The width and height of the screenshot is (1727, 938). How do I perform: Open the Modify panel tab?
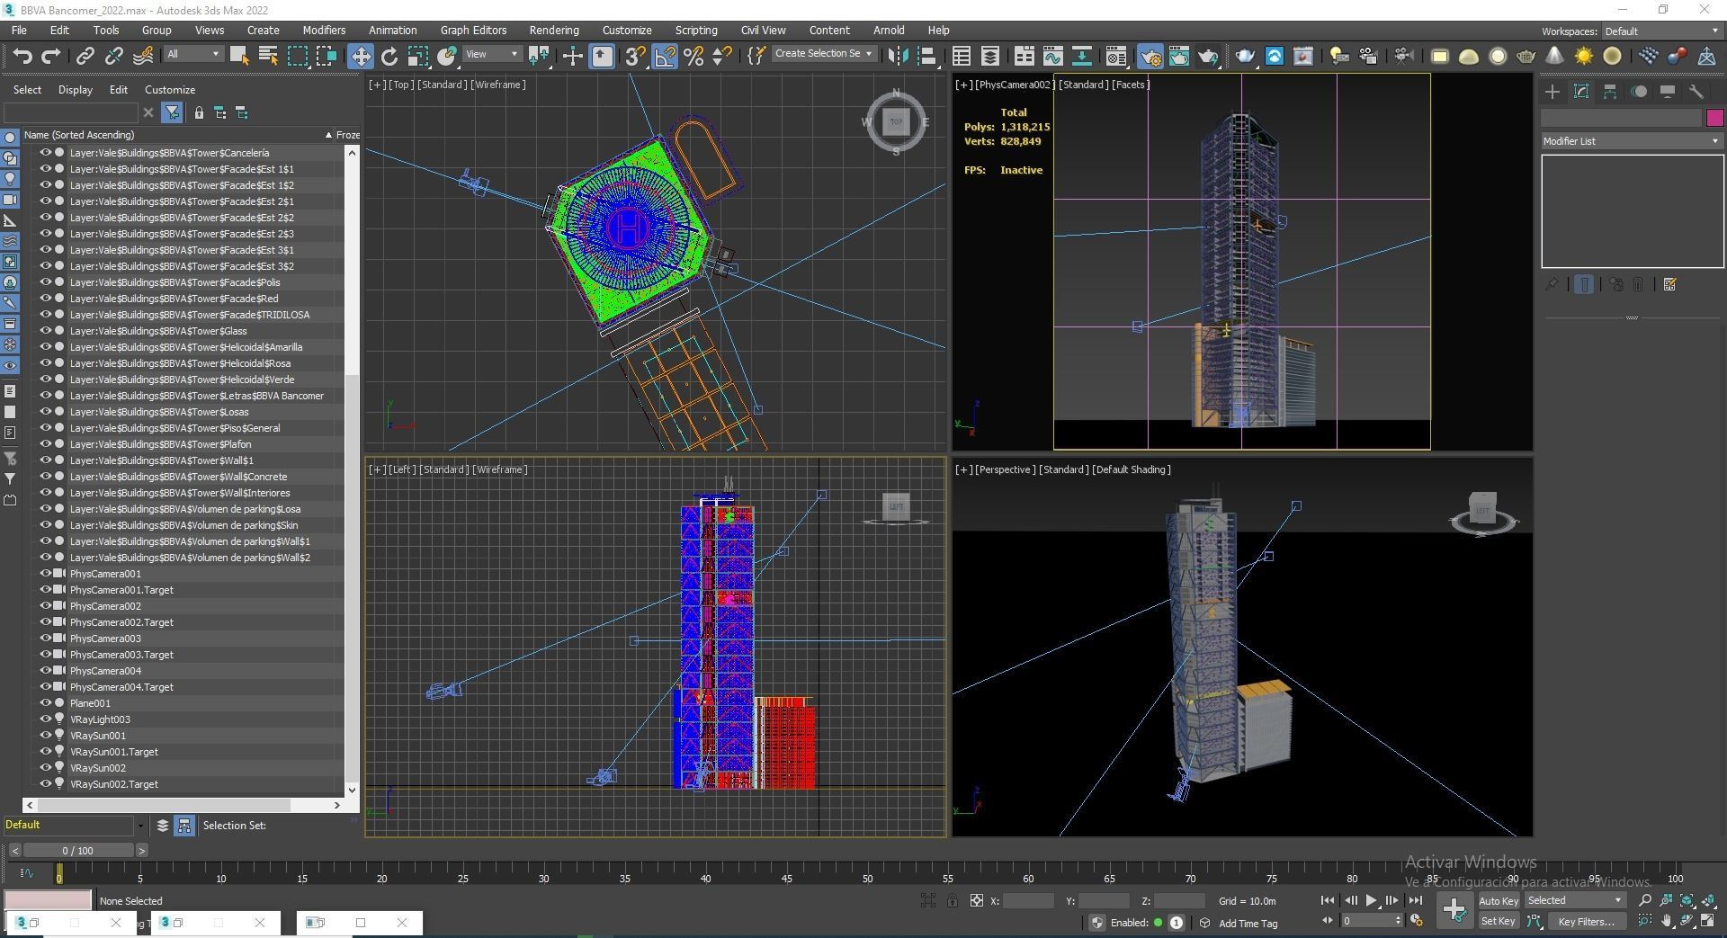(x=1581, y=91)
